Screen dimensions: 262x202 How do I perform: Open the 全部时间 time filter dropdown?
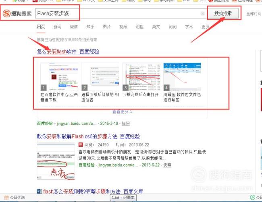point(254,14)
